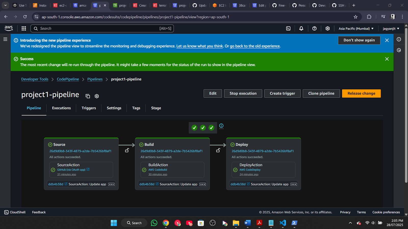Viewport: 408px width, 229px height.
Task: Open the Developer Tools breadcrumb link
Action: click(35, 79)
